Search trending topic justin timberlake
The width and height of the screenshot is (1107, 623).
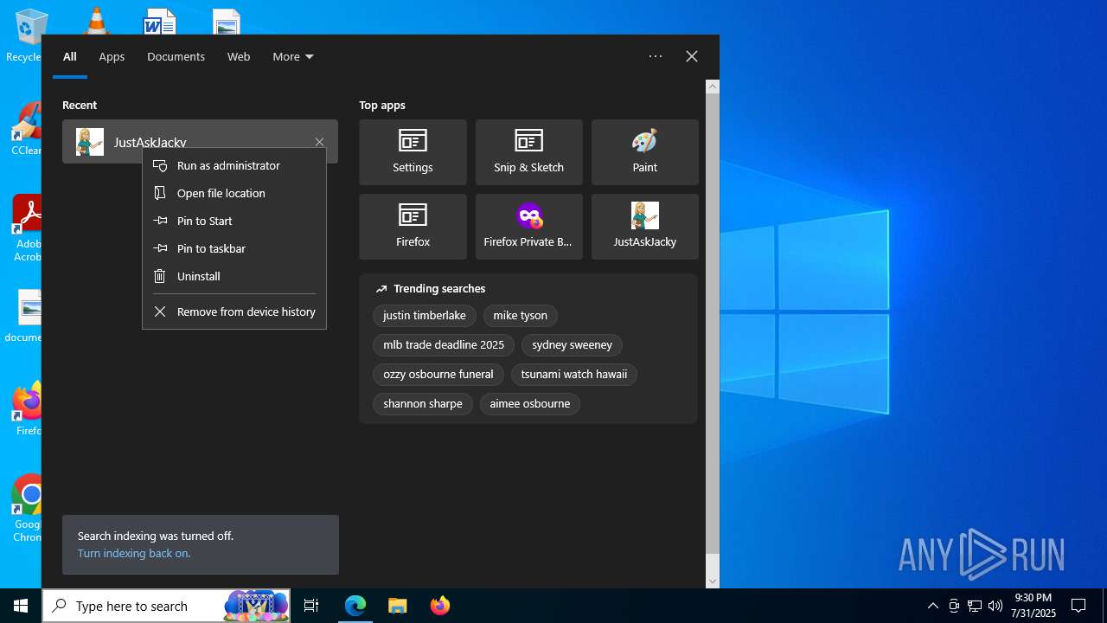tap(425, 315)
